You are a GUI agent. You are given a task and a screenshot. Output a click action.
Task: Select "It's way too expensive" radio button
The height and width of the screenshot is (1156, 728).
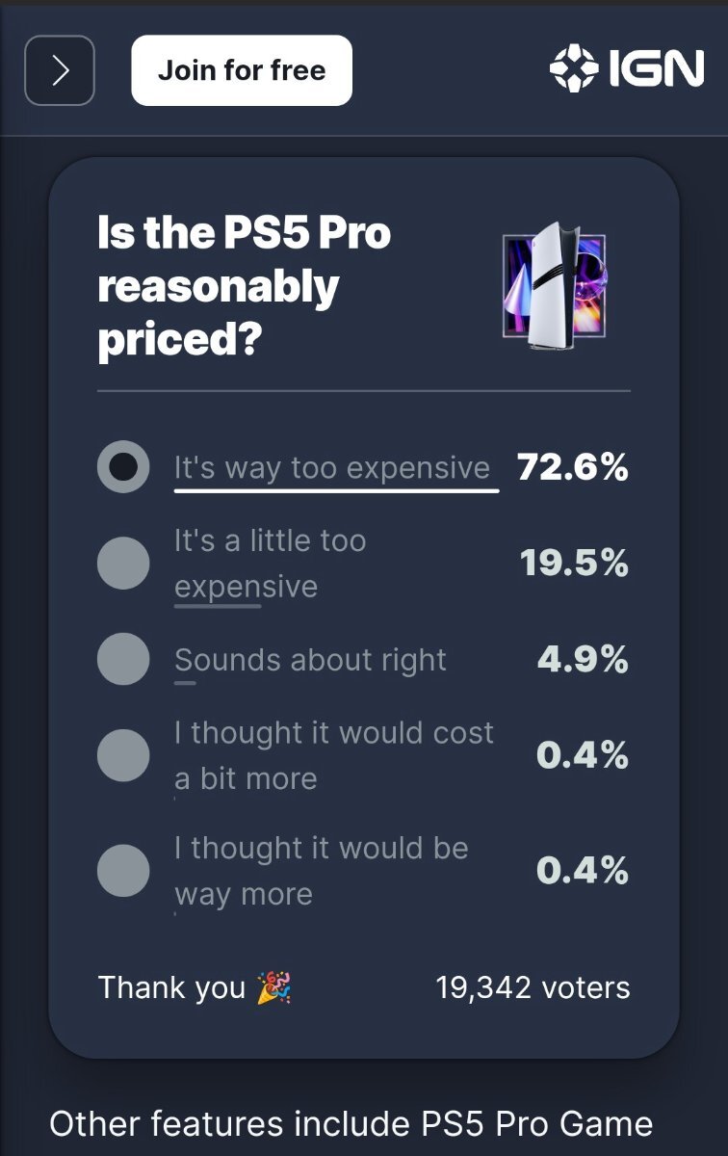[x=123, y=467]
